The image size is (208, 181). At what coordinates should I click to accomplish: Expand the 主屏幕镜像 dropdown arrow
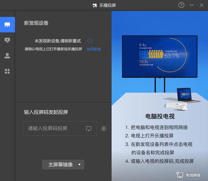coord(79,165)
